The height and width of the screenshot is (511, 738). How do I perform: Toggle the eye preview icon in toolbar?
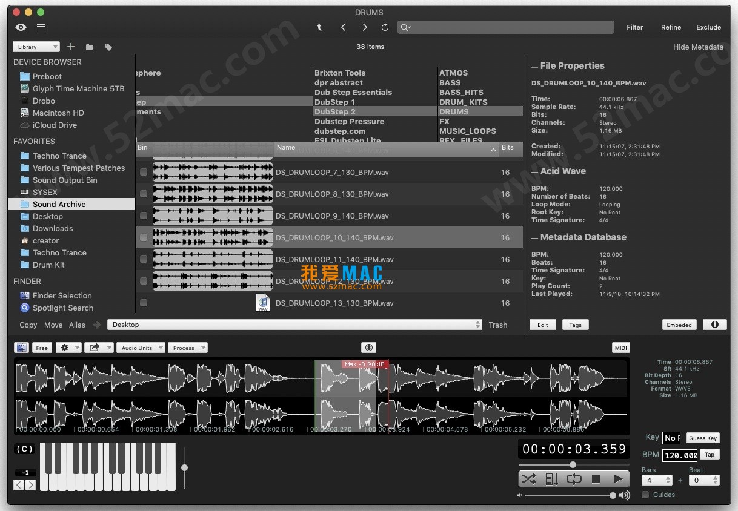(x=21, y=27)
